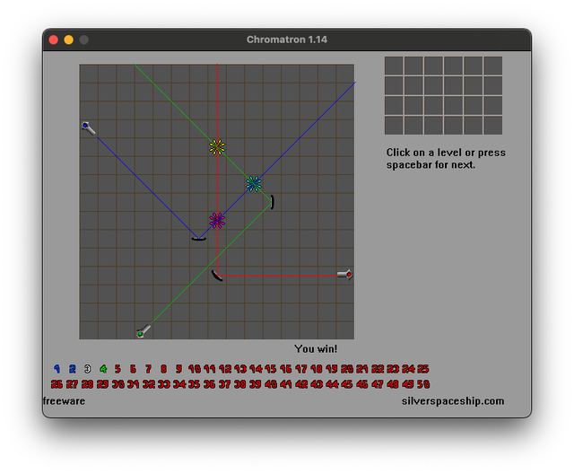Select level 34
The width and height of the screenshot is (574, 474).
coord(179,384)
